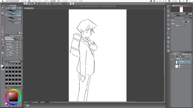Image resolution: width=193 pixels, height=108 pixels.
Task: Select the Ruler tool
Action: click(3, 55)
